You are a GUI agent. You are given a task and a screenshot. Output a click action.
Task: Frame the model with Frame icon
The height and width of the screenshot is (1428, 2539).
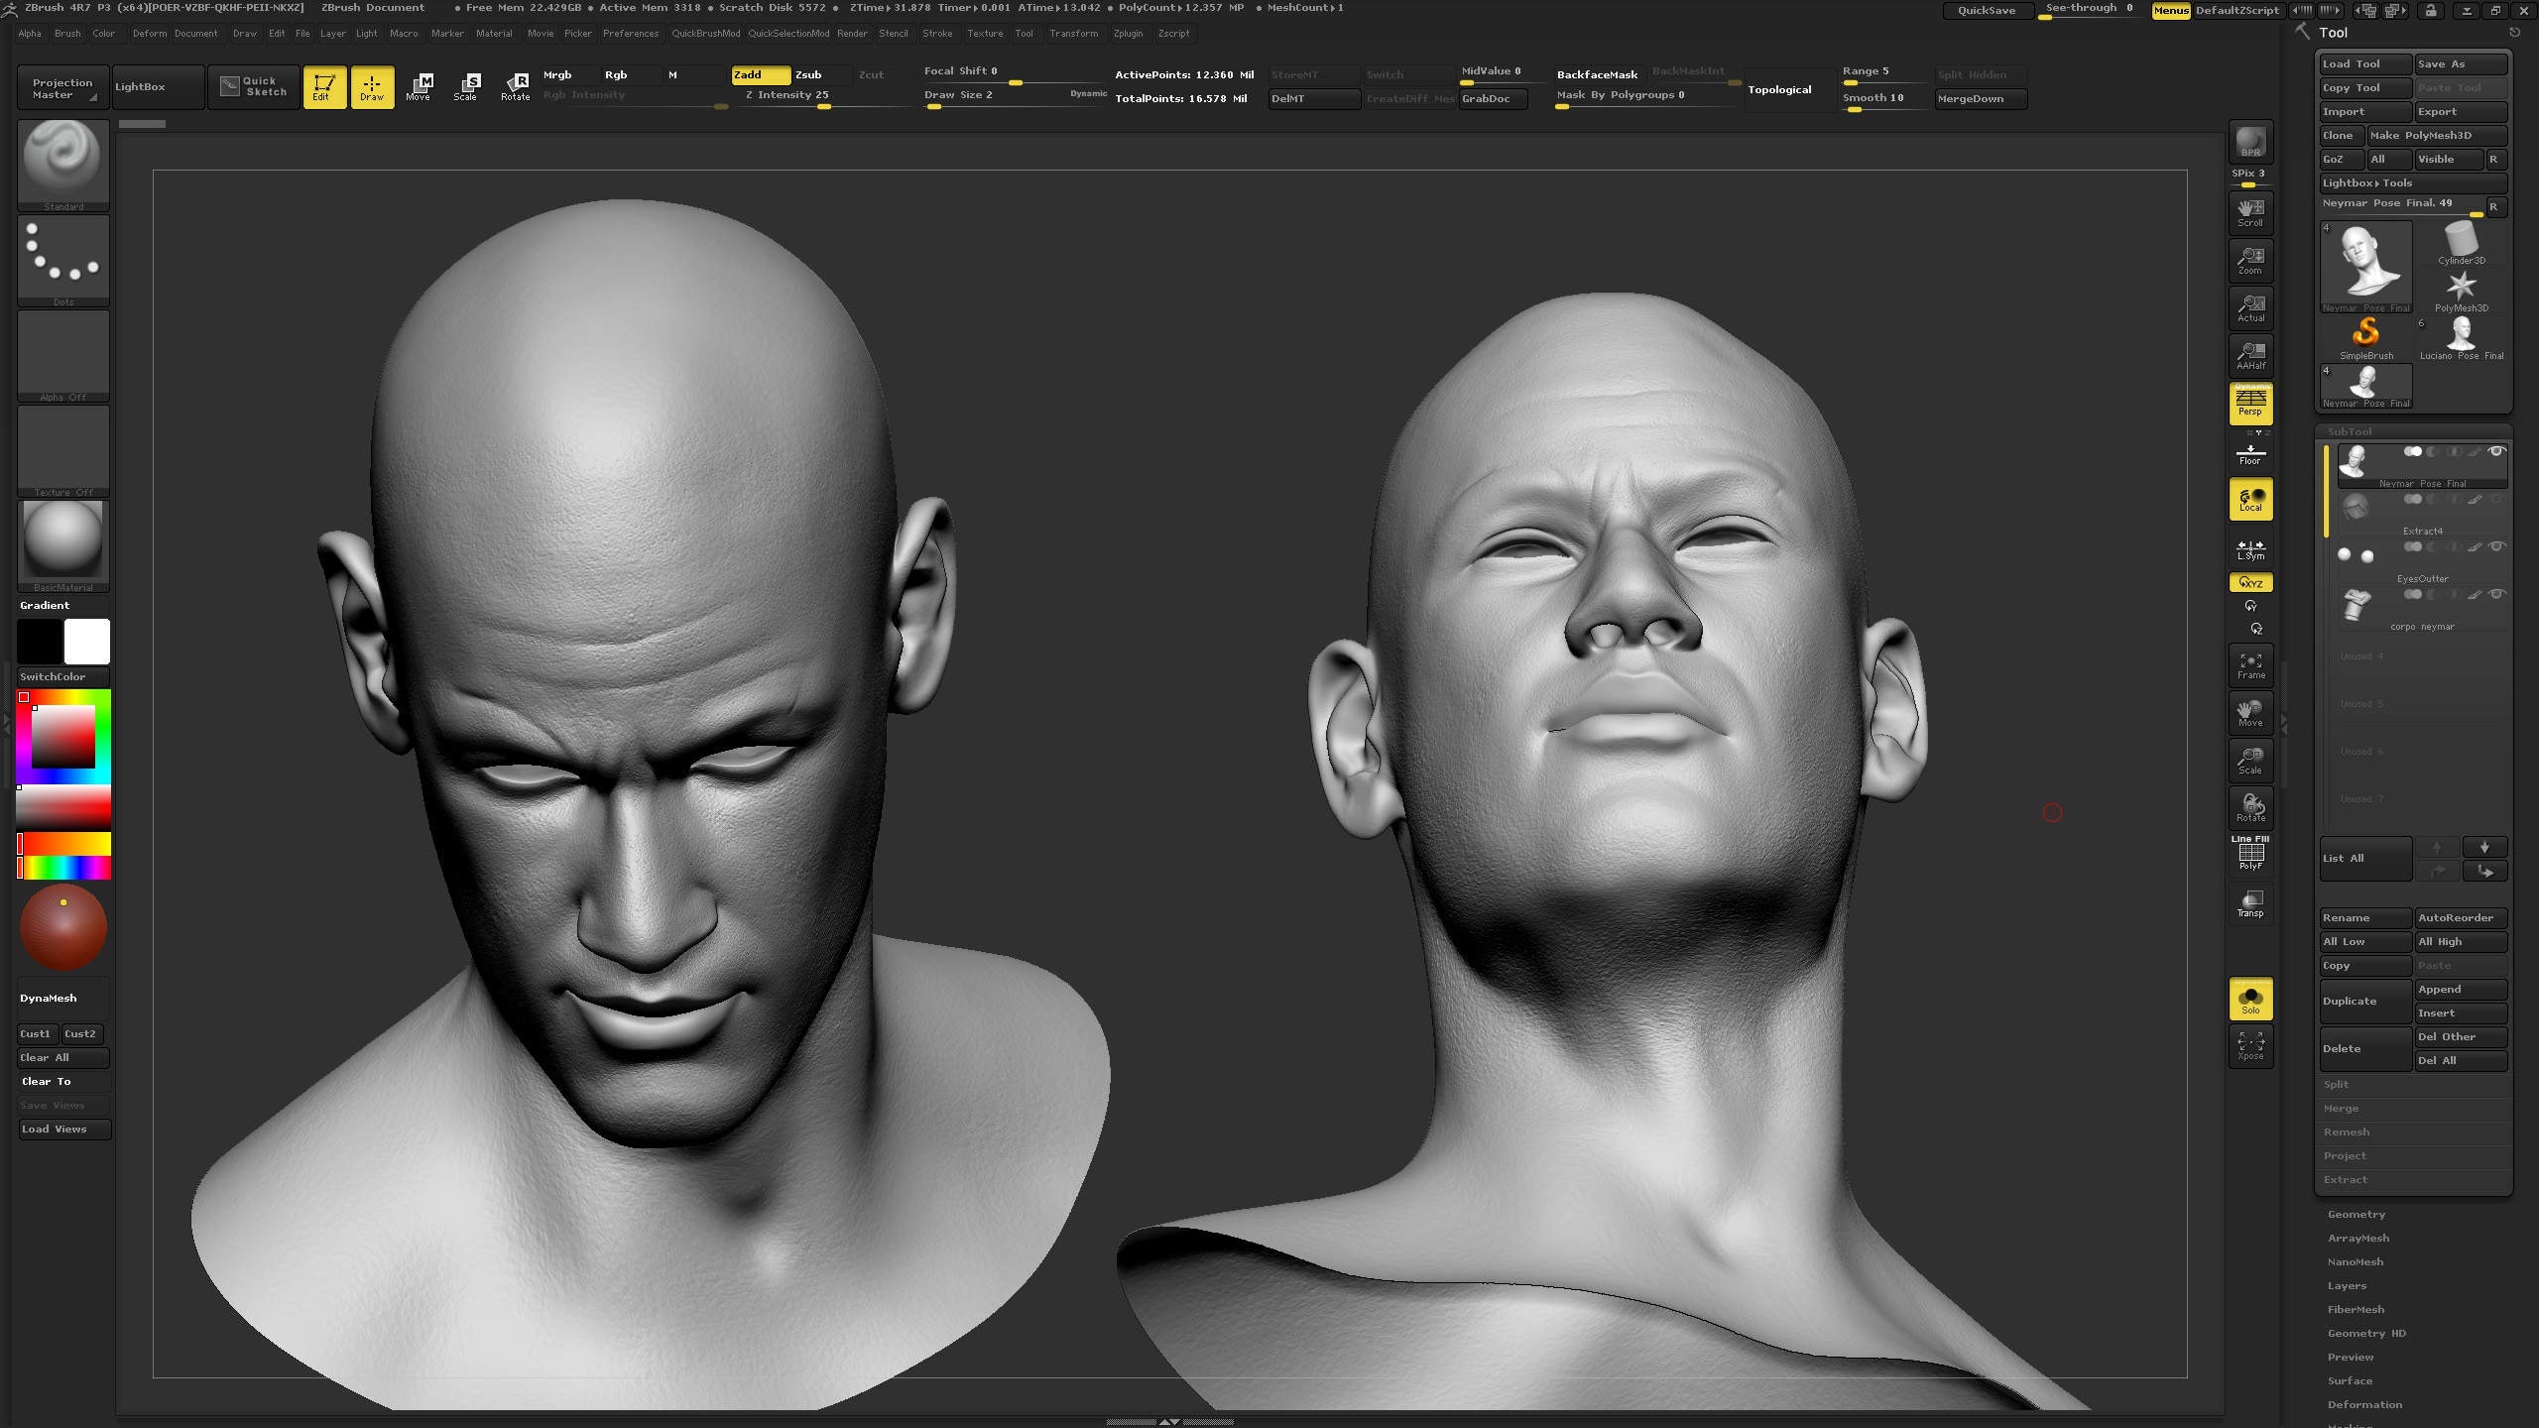tap(2250, 665)
